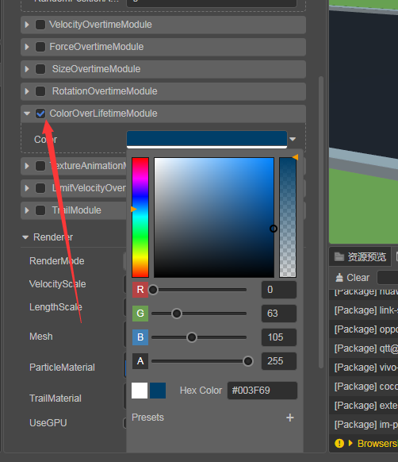The height and width of the screenshot is (462, 398).
Task: Enable the VelocityOvertimeModule checkbox
Action: point(40,25)
